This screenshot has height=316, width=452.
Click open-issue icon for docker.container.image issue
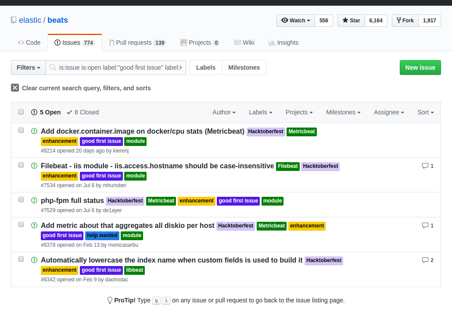coord(34,131)
